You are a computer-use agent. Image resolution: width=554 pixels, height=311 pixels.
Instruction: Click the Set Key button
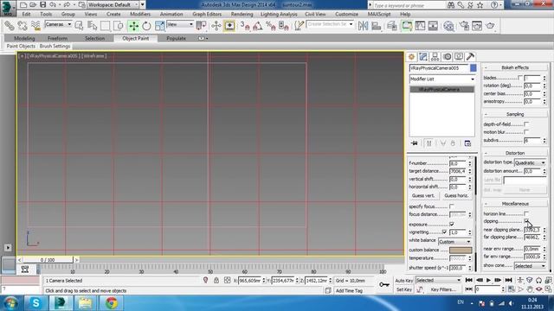[x=404, y=289]
